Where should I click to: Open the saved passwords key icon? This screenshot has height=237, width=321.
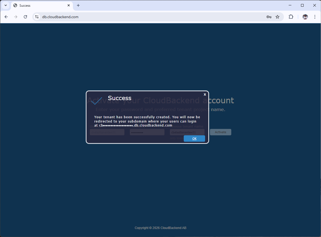pos(269,17)
